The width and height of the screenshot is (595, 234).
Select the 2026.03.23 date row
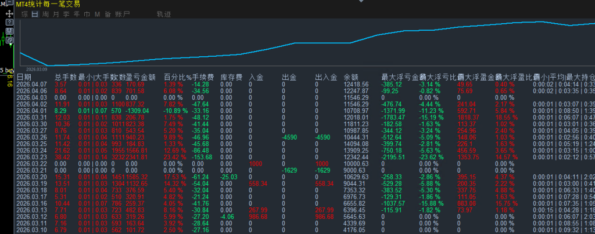point(32,157)
